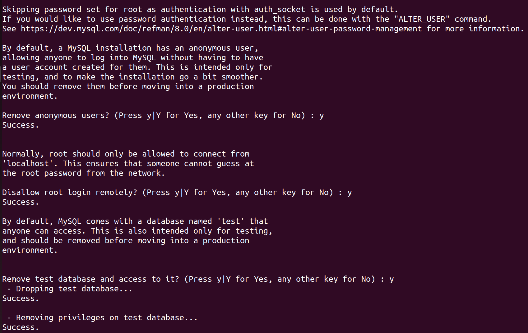
Task: Click the "Disallow root login remotely?" prompt text
Action: [x=69, y=192]
